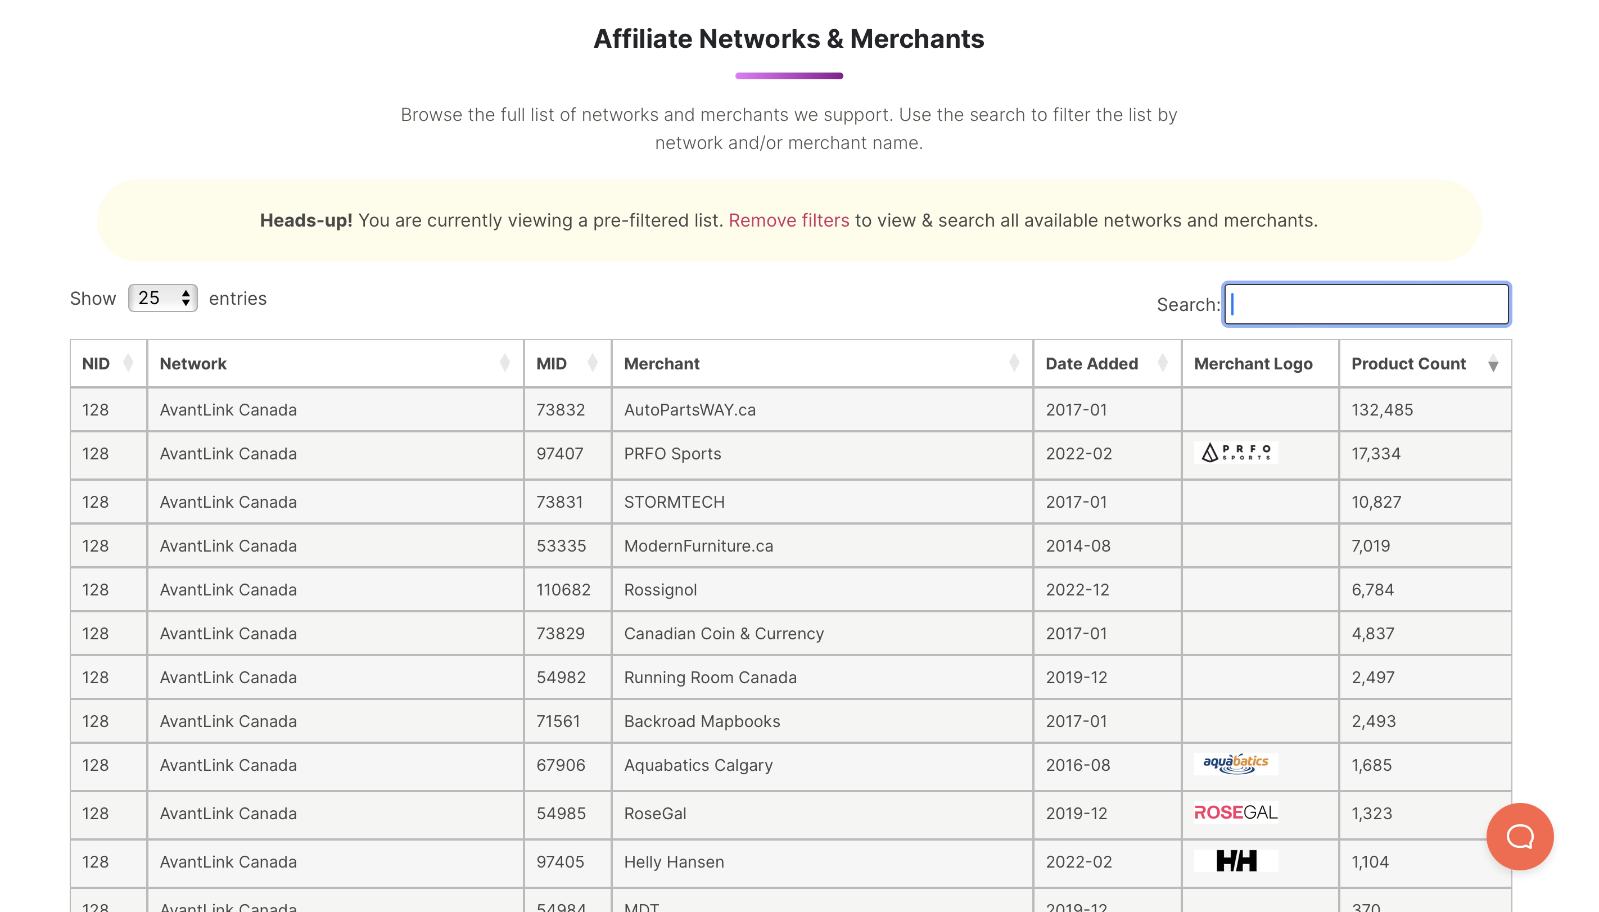The height and width of the screenshot is (912, 1599).
Task: Click product count 7,019
Action: coord(1370,545)
